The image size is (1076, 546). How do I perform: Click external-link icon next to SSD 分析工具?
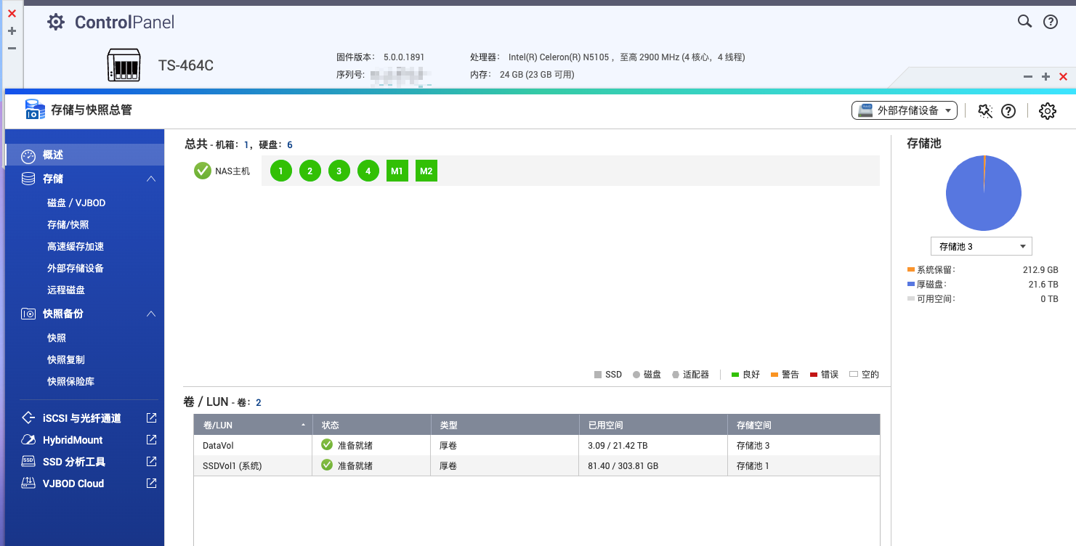[x=151, y=461]
